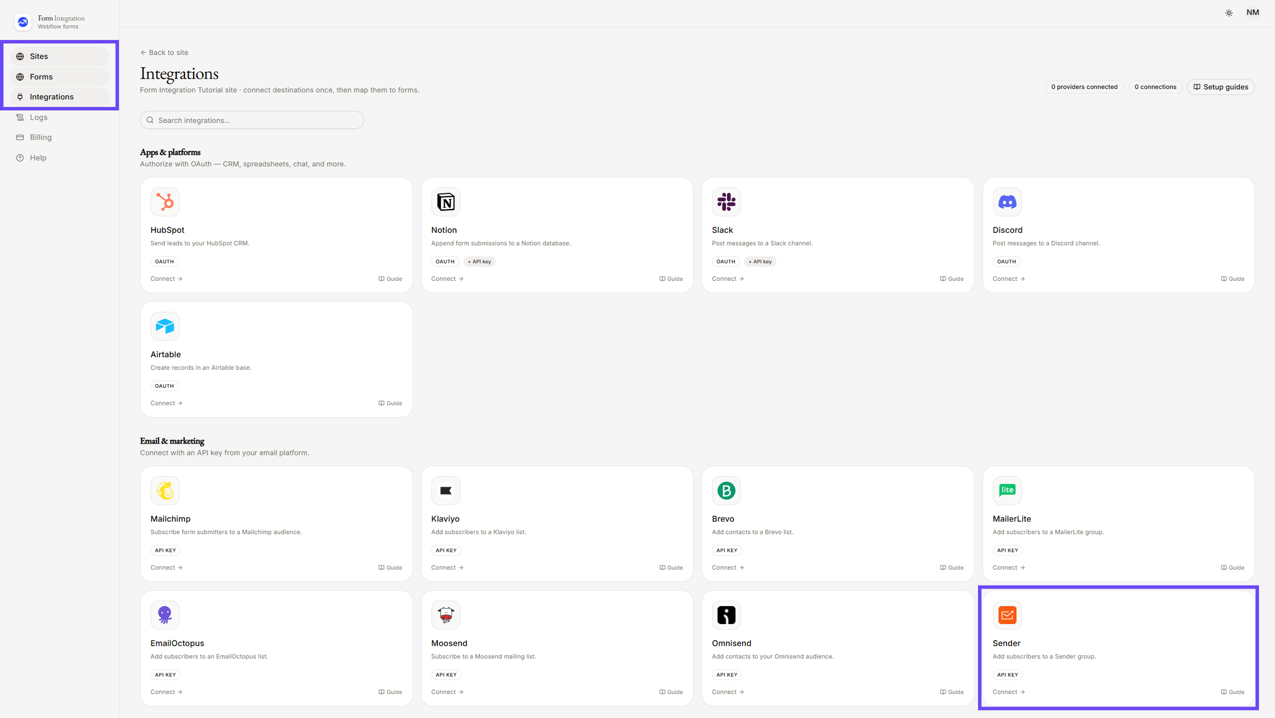Viewport: 1275px width, 718px height.
Task: Click the Form Integration app logo
Action: 23,22
